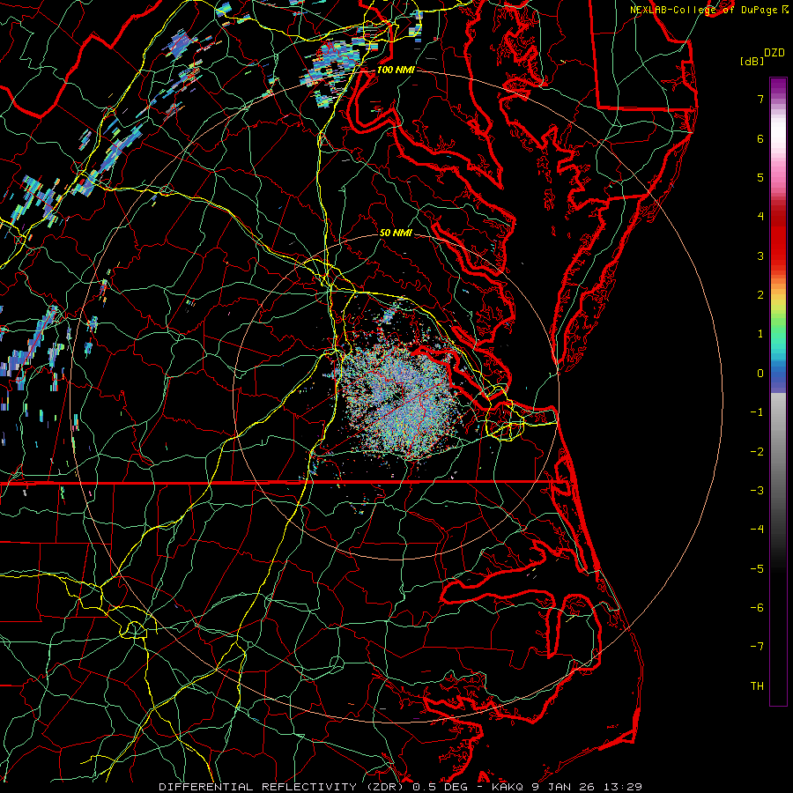Click the 1 value on the color scale

pos(760,334)
